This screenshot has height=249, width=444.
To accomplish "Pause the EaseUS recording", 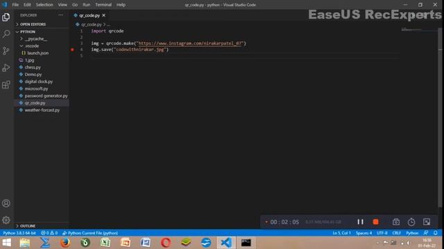I will click(x=360, y=222).
